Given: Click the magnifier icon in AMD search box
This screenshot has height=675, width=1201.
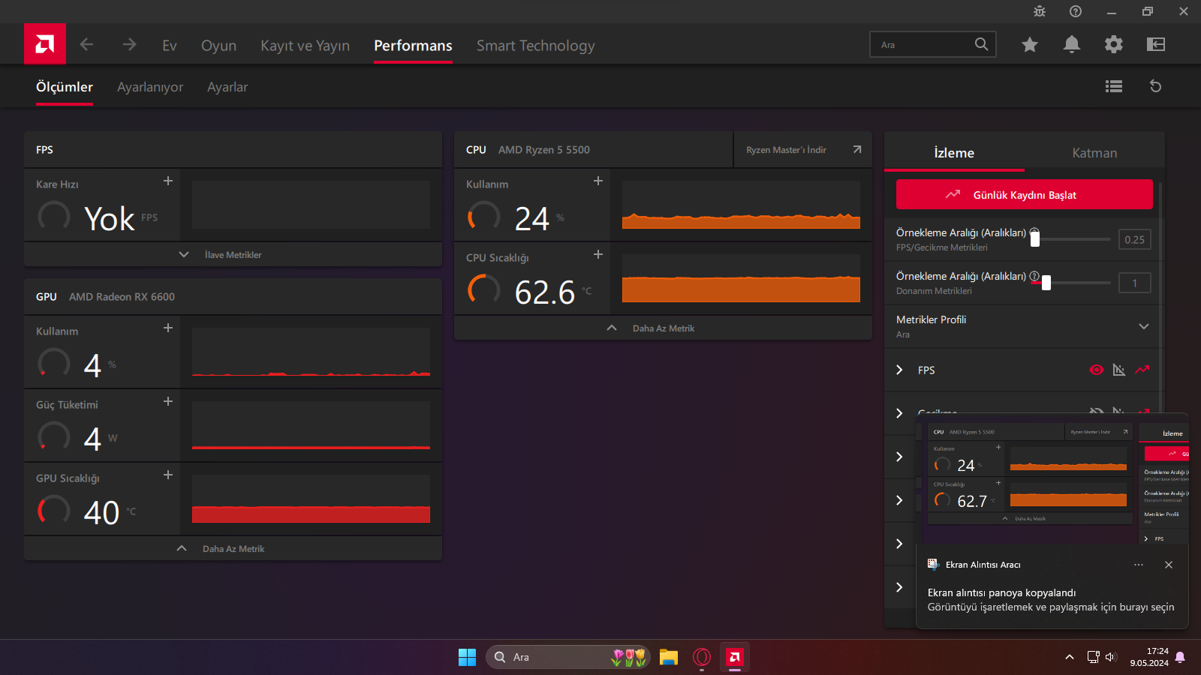Looking at the screenshot, I should coord(981,44).
